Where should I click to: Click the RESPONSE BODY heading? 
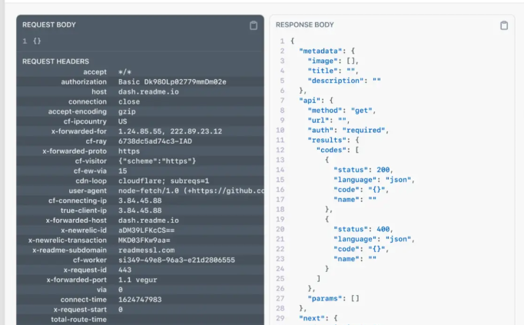pyautogui.click(x=305, y=25)
